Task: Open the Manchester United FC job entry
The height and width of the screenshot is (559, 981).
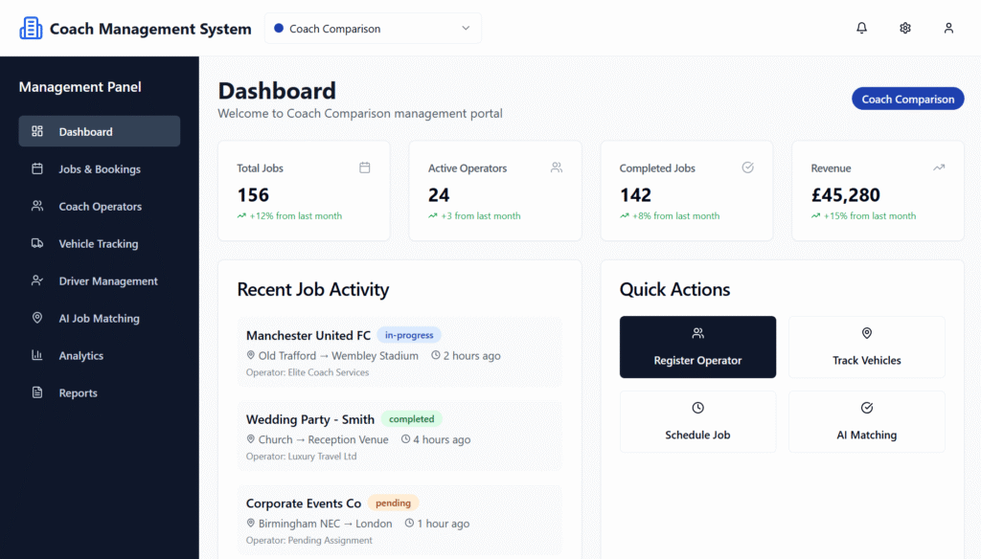Action: pyautogui.click(x=399, y=352)
